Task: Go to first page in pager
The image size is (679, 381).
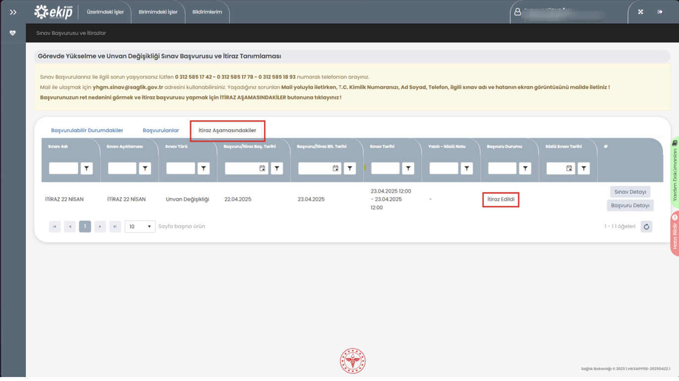Action: [x=55, y=227]
